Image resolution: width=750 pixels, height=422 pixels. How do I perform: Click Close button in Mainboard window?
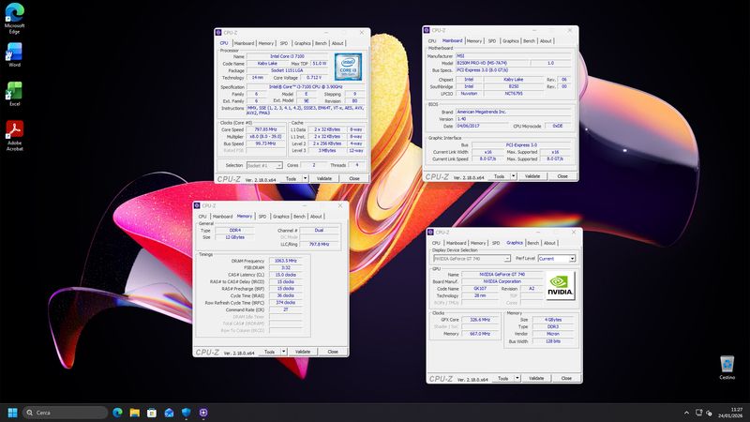tap(562, 176)
